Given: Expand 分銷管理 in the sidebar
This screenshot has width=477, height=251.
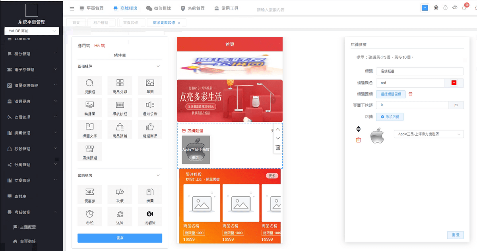Looking at the screenshot, I should [31, 165].
